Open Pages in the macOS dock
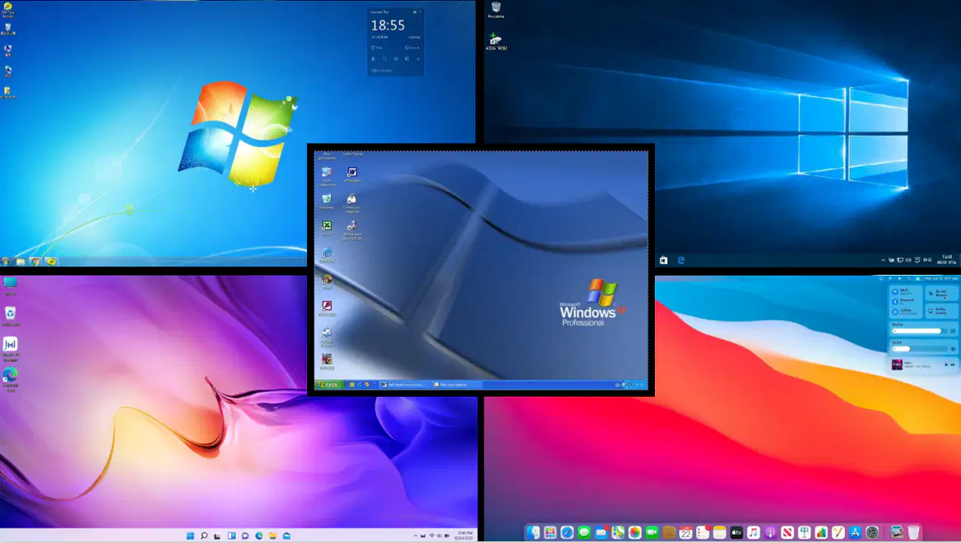The image size is (961, 543). [x=838, y=532]
